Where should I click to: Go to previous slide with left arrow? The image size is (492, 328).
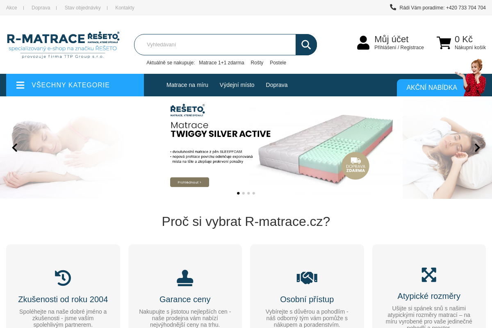(15, 148)
